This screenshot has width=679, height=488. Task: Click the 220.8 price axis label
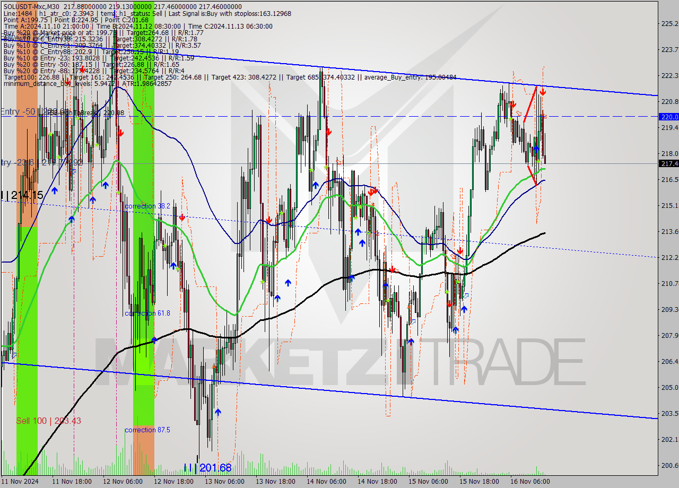click(x=669, y=101)
